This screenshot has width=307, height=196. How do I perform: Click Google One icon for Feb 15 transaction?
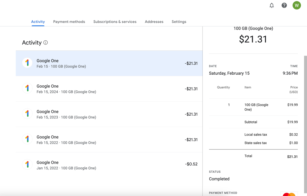click(x=27, y=63)
